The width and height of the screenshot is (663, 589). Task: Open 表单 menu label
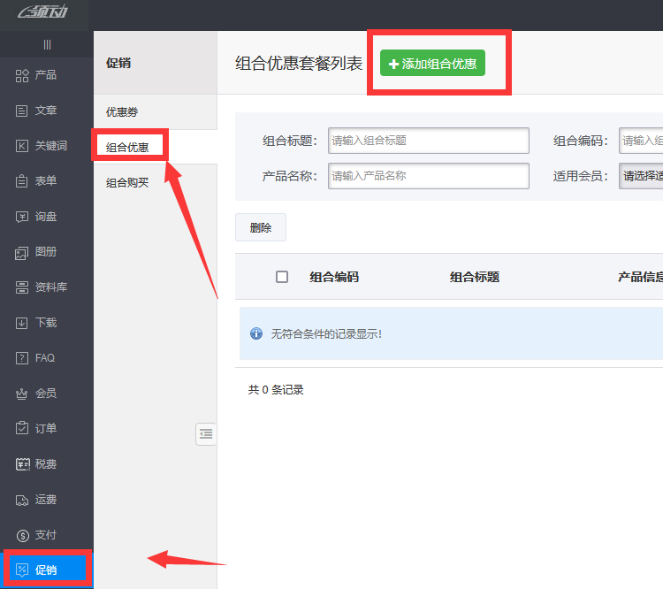click(x=46, y=181)
